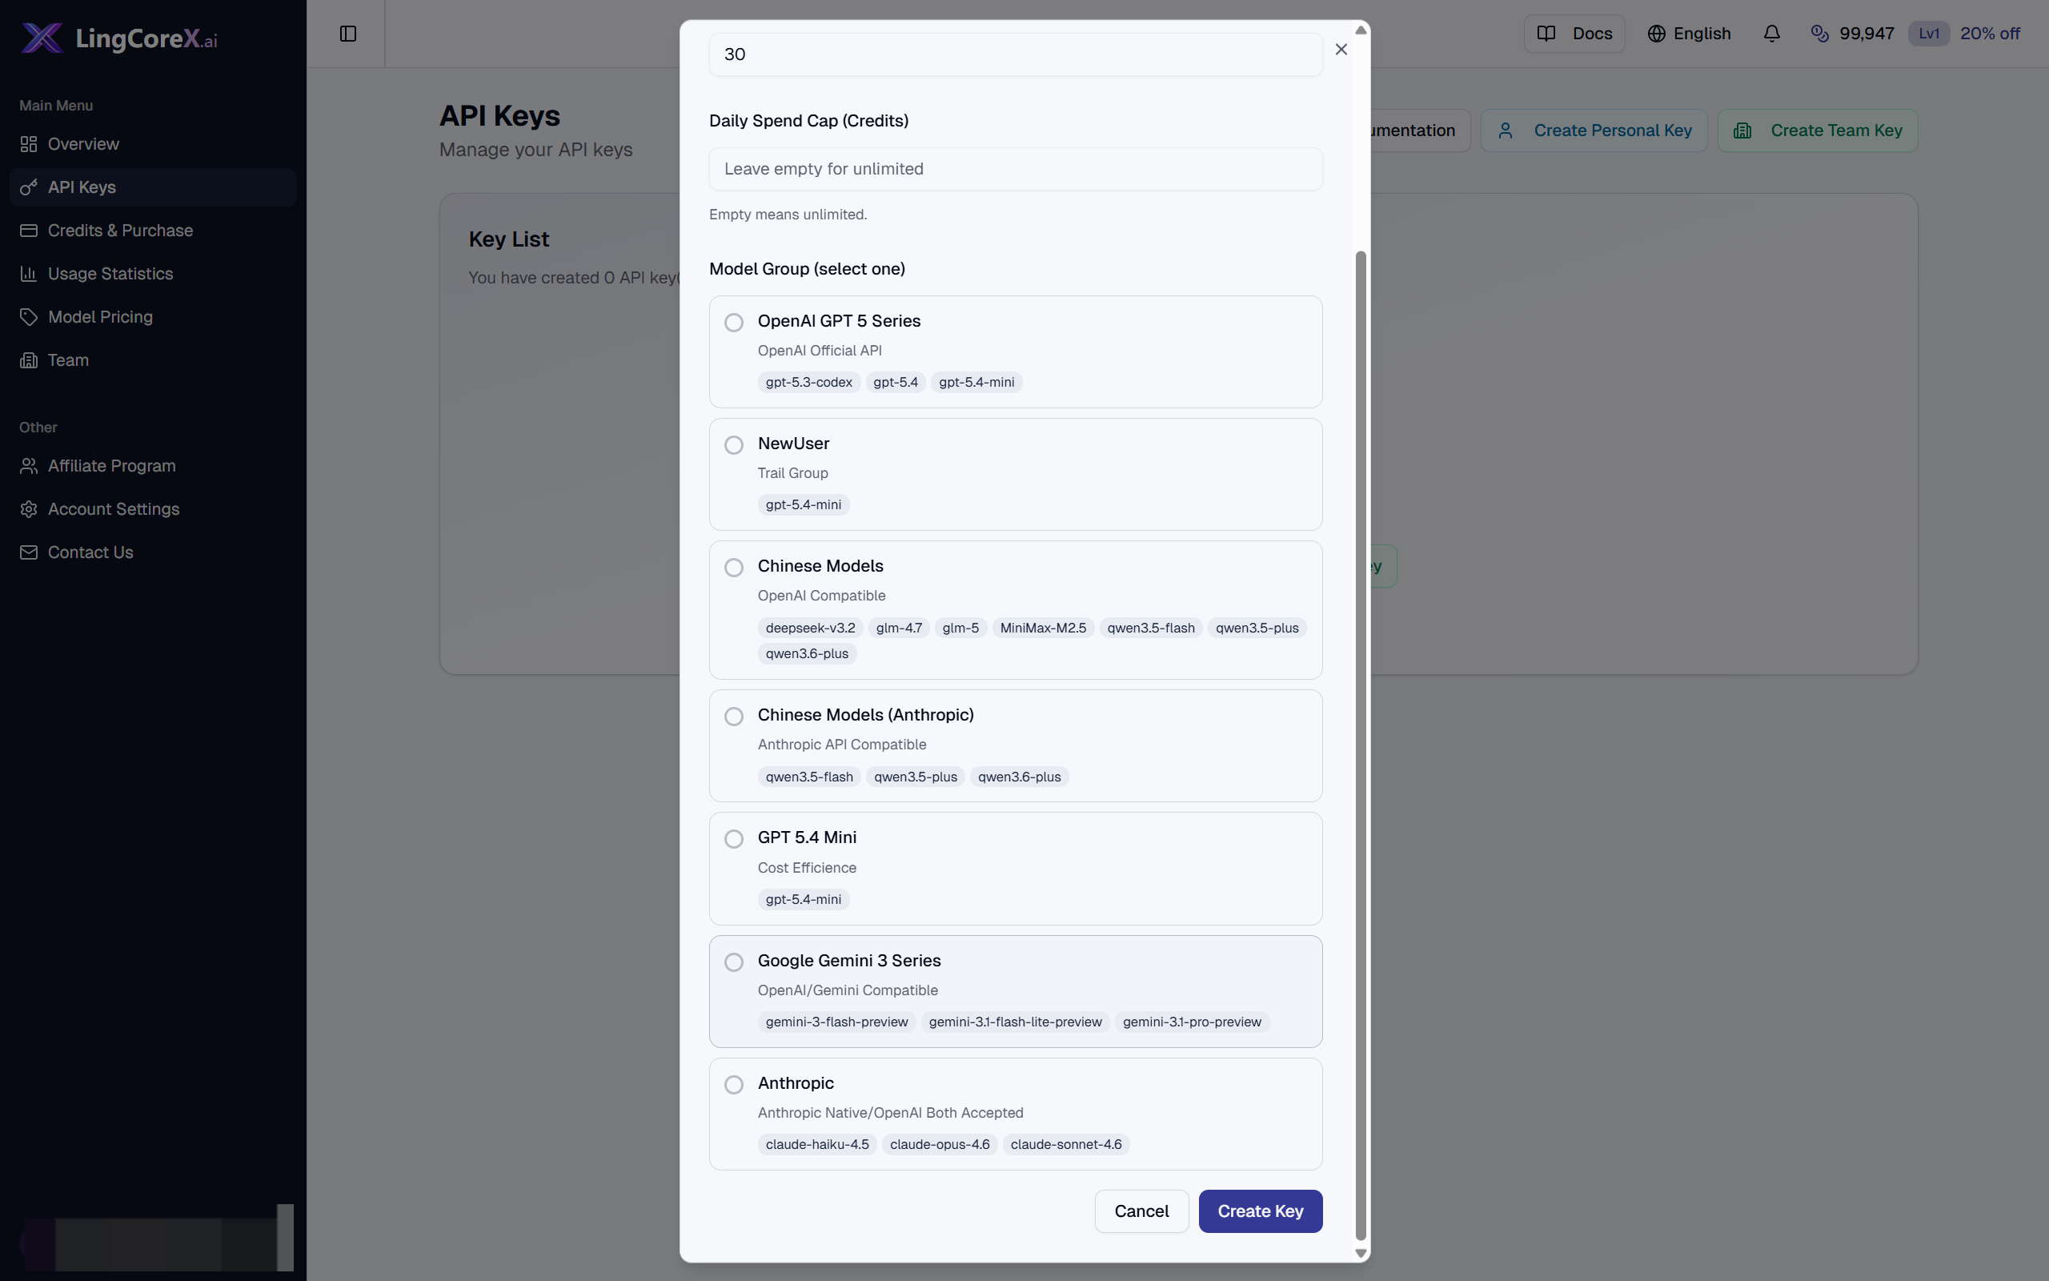Image resolution: width=2049 pixels, height=1281 pixels.
Task: Click the Model Pricing tag icon
Action: pos(29,317)
